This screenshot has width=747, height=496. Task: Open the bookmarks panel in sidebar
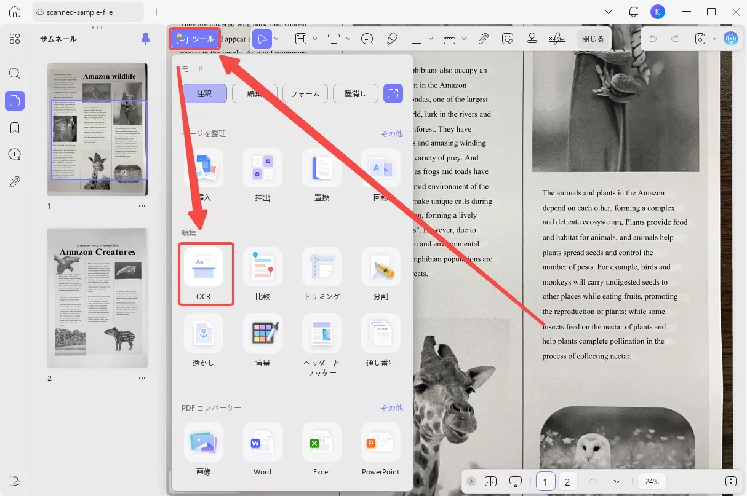tap(15, 127)
